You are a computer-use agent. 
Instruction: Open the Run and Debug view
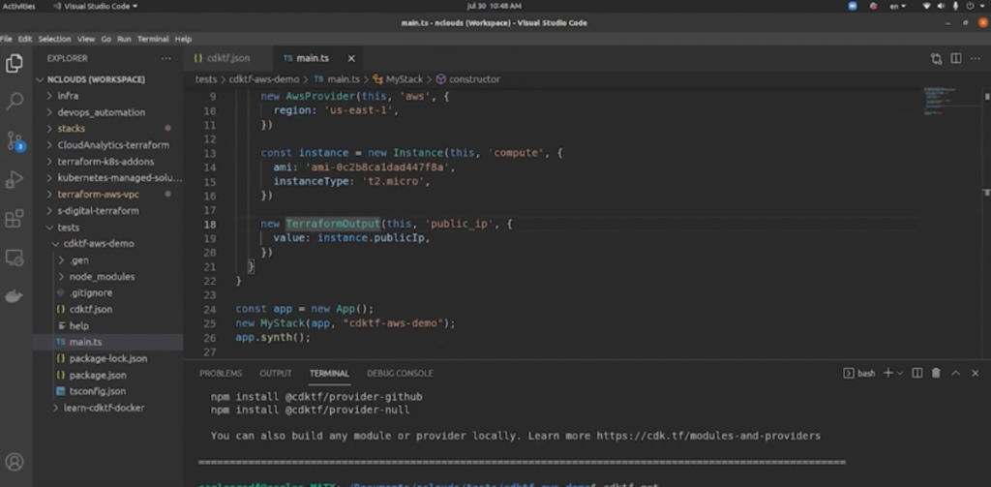click(14, 180)
